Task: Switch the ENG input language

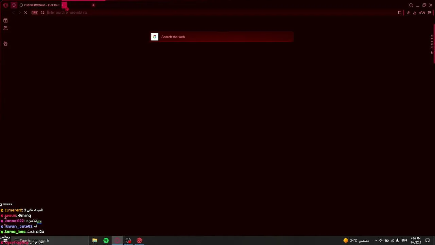Action: tap(404, 241)
